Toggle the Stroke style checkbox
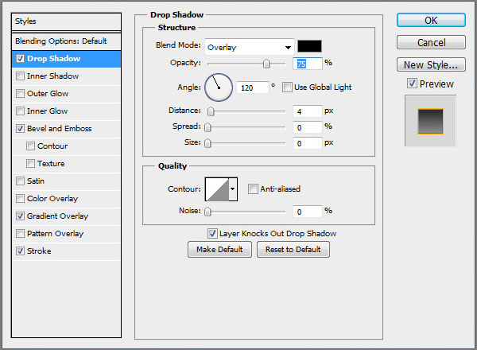Screen dimensions: 477x350 click(x=20, y=251)
